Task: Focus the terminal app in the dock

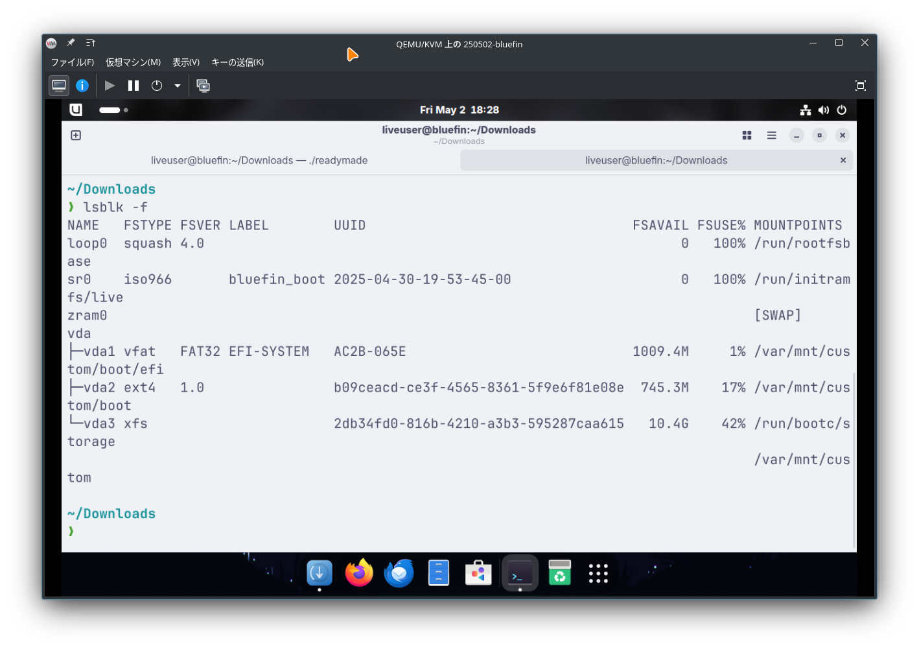Action: point(520,573)
